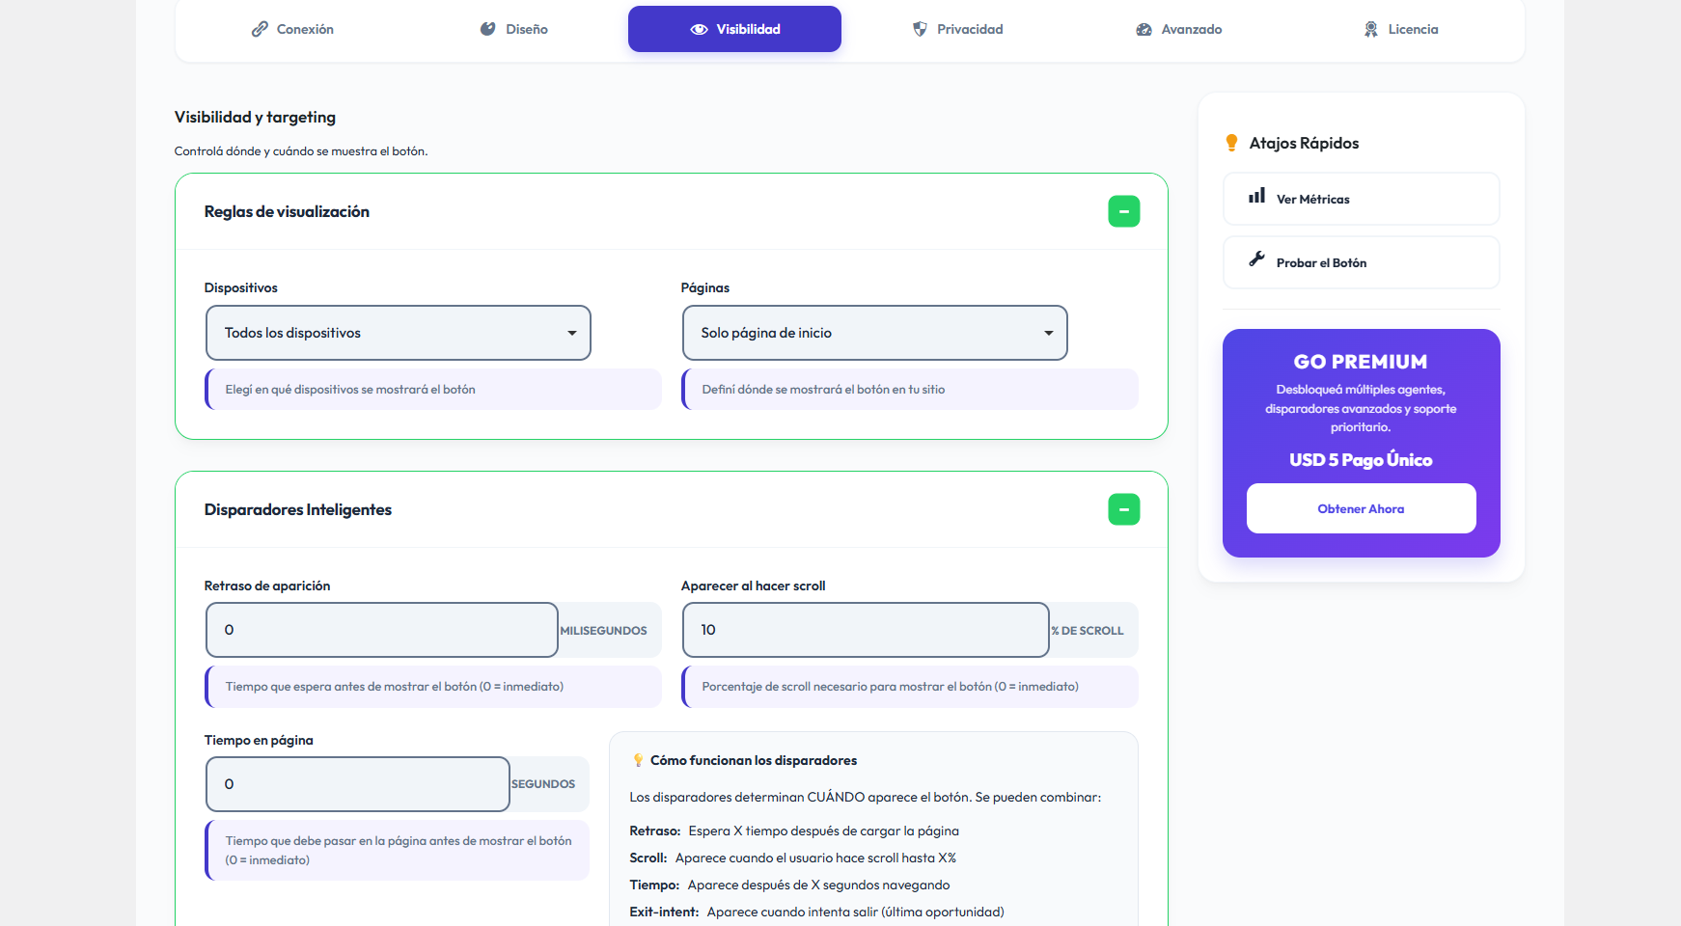1681x926 pixels.
Task: Focus the Retraso de aparición milliseconds field
Action: (382, 630)
